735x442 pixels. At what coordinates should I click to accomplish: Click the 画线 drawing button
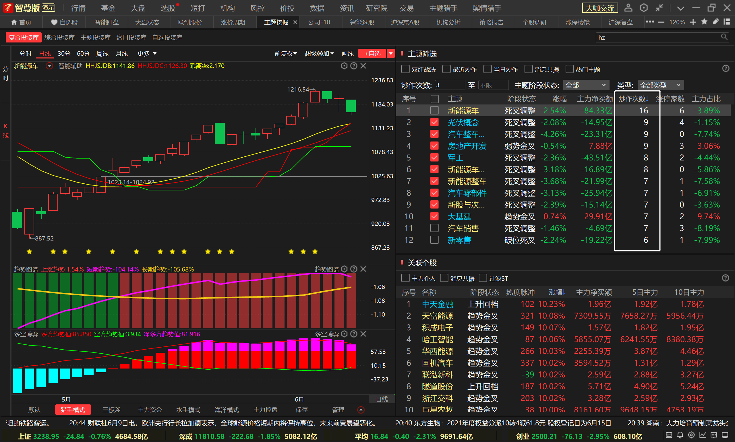[347, 54]
